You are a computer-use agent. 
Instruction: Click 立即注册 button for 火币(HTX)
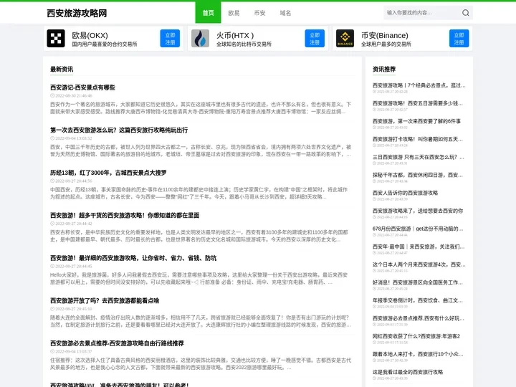coord(315,39)
